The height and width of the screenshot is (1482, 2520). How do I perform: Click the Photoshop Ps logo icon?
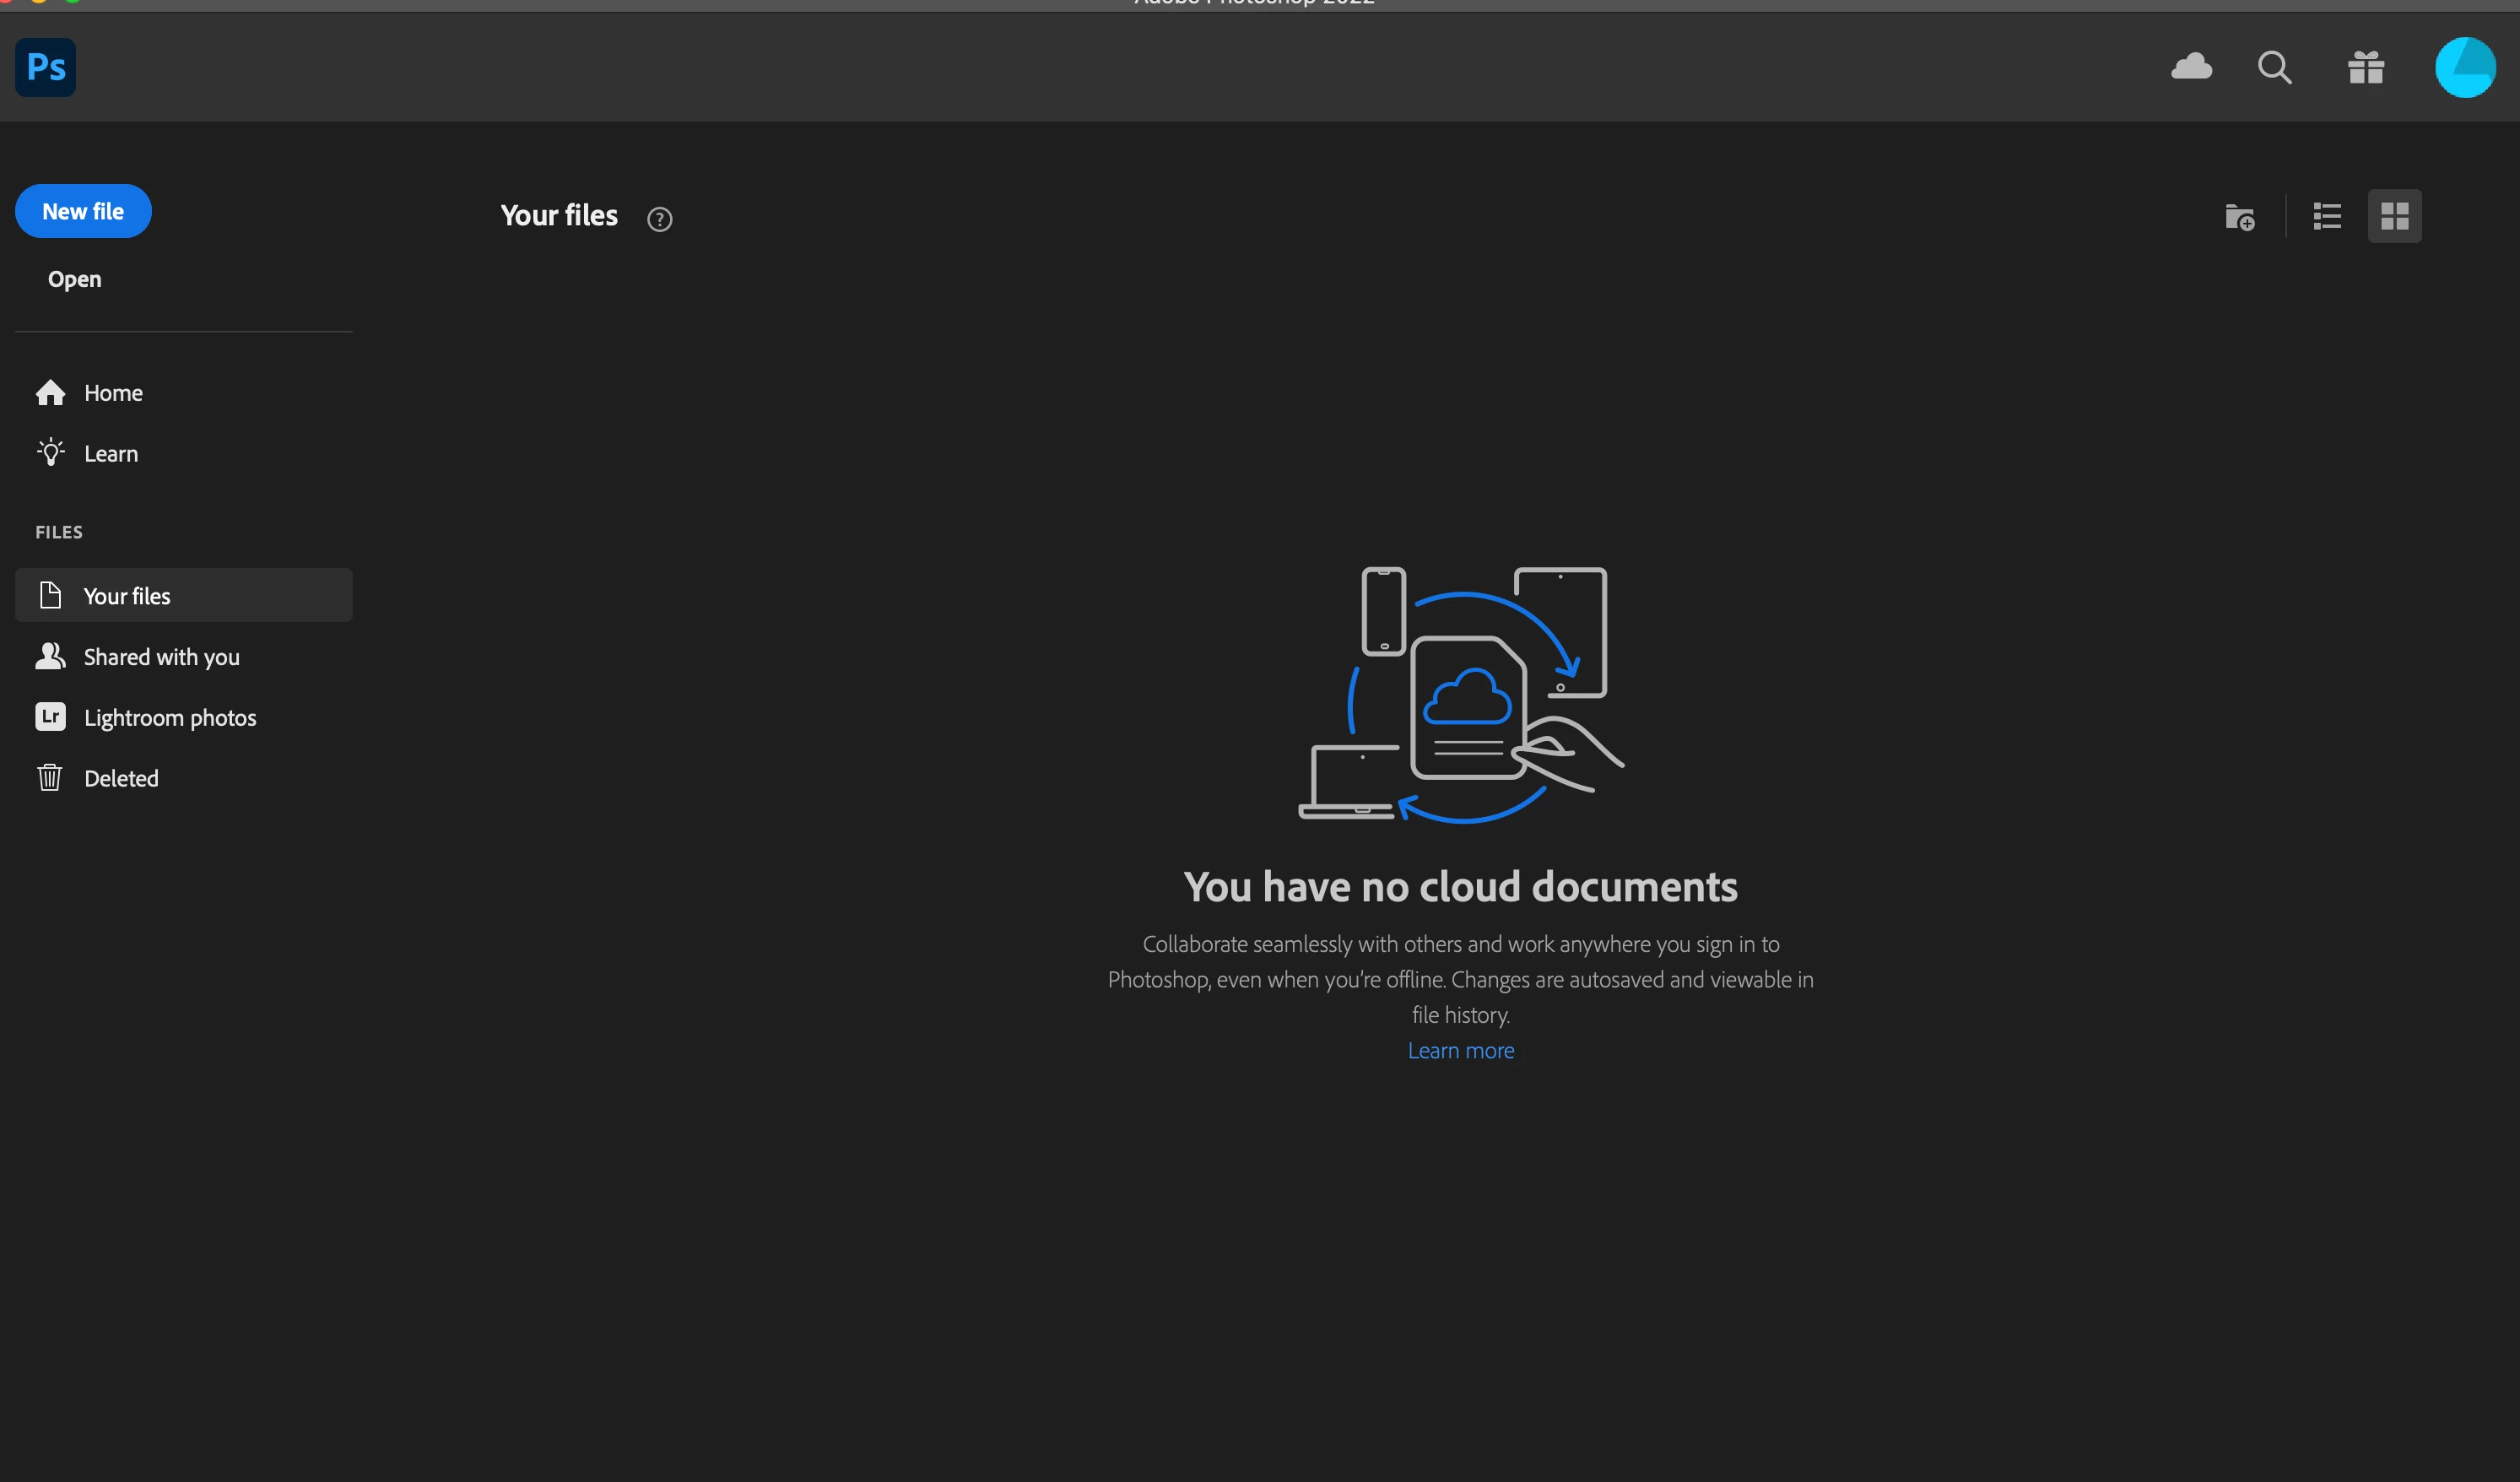click(x=46, y=67)
